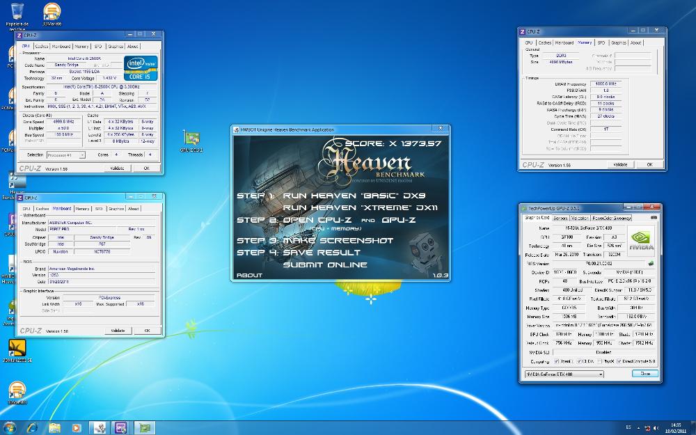
Task: Select SPD tab in the Memory CPU-Z window
Action: (601, 42)
